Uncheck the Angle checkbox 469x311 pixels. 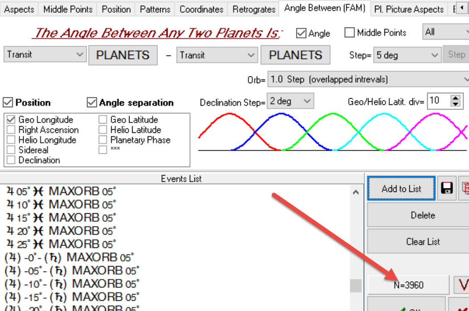click(x=302, y=33)
